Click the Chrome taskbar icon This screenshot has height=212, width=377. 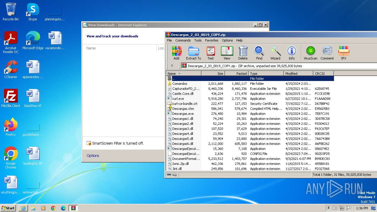tap(53, 208)
